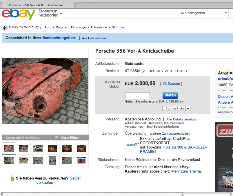The width and height of the screenshot is (233, 196).
Task: Open the Beobachtungsliste link
Action: [x=59, y=38]
